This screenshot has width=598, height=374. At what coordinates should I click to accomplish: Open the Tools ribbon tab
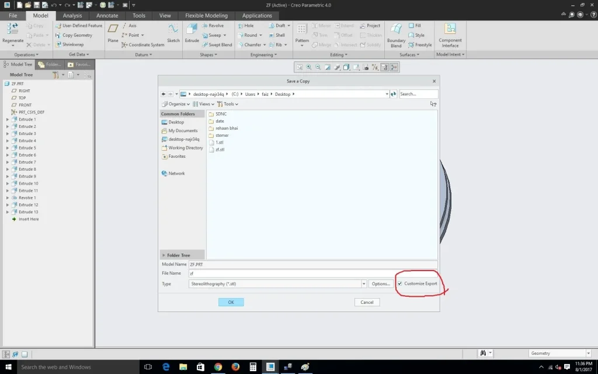139,16
